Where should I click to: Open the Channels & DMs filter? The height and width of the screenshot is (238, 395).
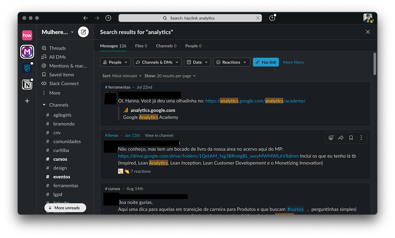pyautogui.click(x=157, y=62)
